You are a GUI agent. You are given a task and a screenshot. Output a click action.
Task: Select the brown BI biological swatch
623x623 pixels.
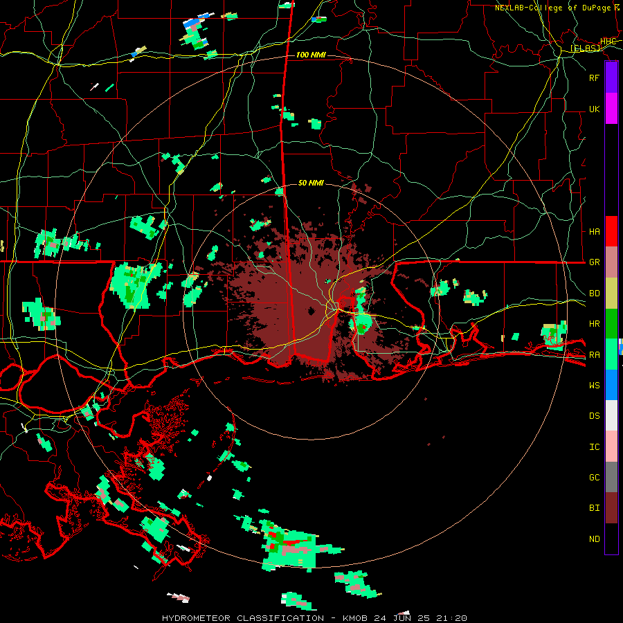[611, 508]
